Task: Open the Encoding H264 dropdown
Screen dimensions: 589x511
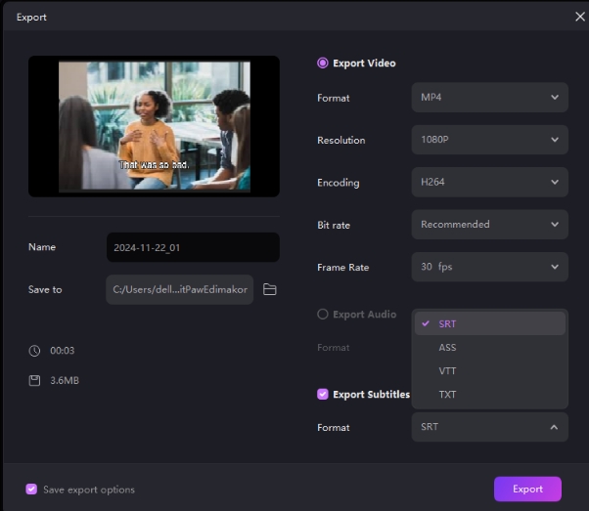Action: 489,183
